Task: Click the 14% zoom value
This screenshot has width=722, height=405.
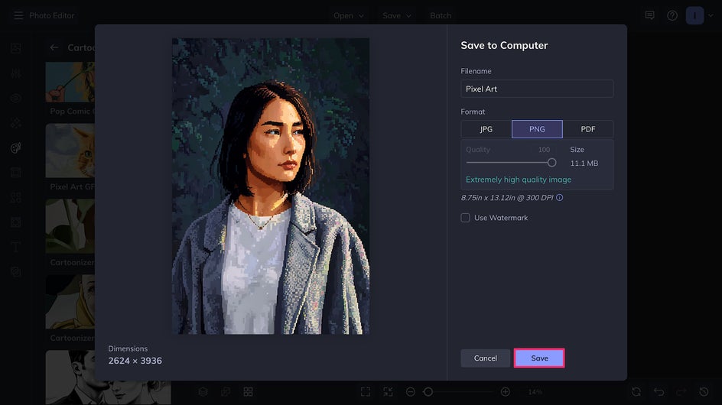Action: [535, 392]
